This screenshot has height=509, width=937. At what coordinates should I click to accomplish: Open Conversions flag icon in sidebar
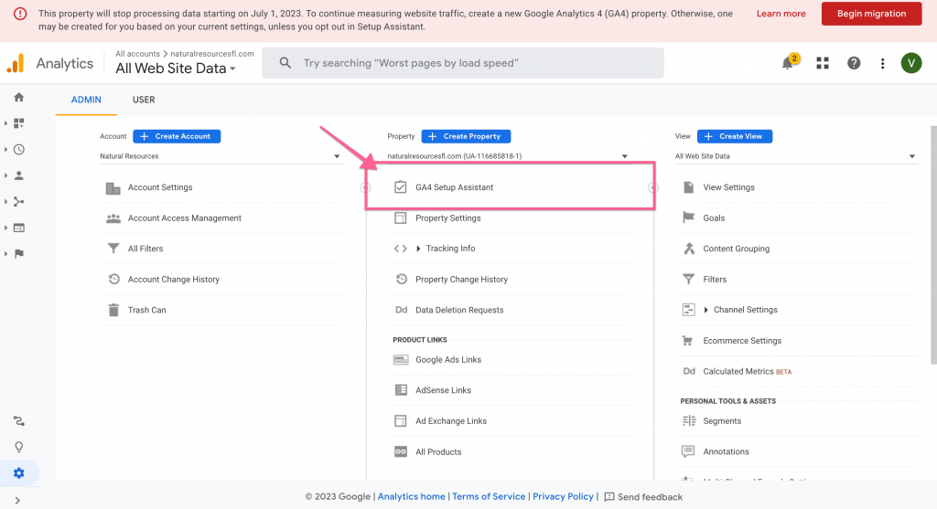[x=18, y=254]
